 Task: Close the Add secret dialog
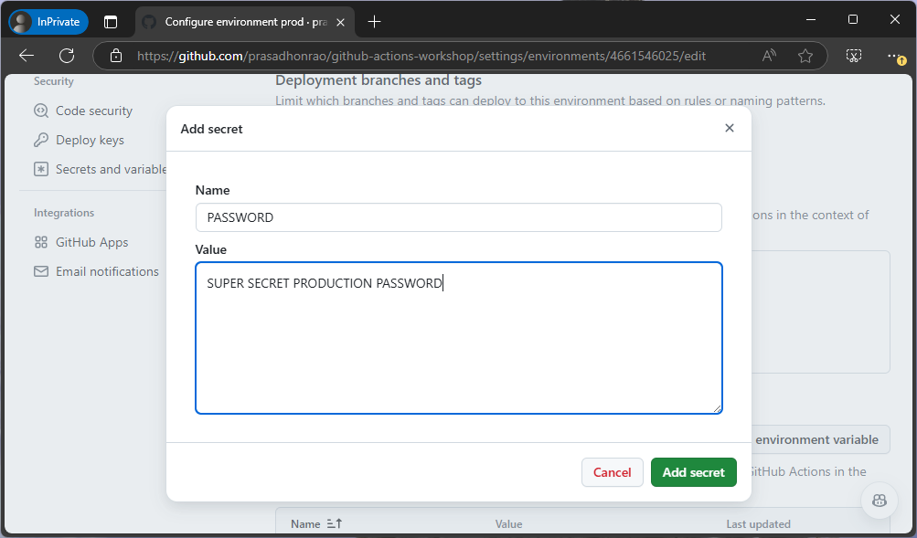pos(729,128)
